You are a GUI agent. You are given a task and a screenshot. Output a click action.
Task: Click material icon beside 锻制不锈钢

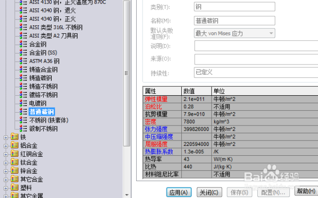coord(23,129)
